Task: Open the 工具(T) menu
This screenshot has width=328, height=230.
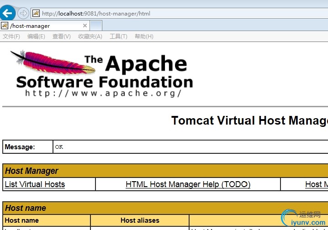Action: click(118, 37)
